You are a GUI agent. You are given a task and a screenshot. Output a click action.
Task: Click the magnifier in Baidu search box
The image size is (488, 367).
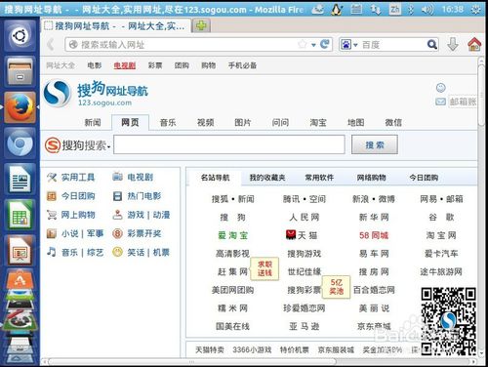(432, 44)
